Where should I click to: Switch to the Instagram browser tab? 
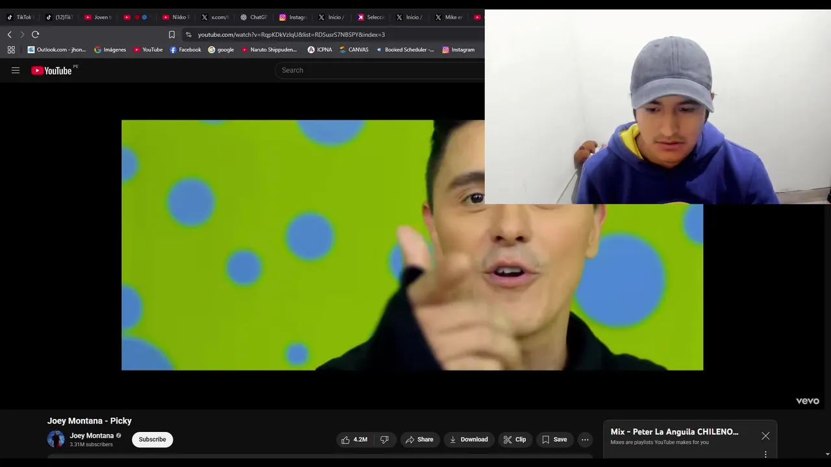(293, 18)
